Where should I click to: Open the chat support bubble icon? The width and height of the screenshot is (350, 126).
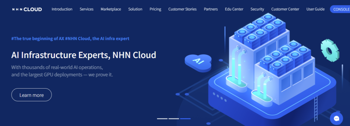[x=336, y=119]
